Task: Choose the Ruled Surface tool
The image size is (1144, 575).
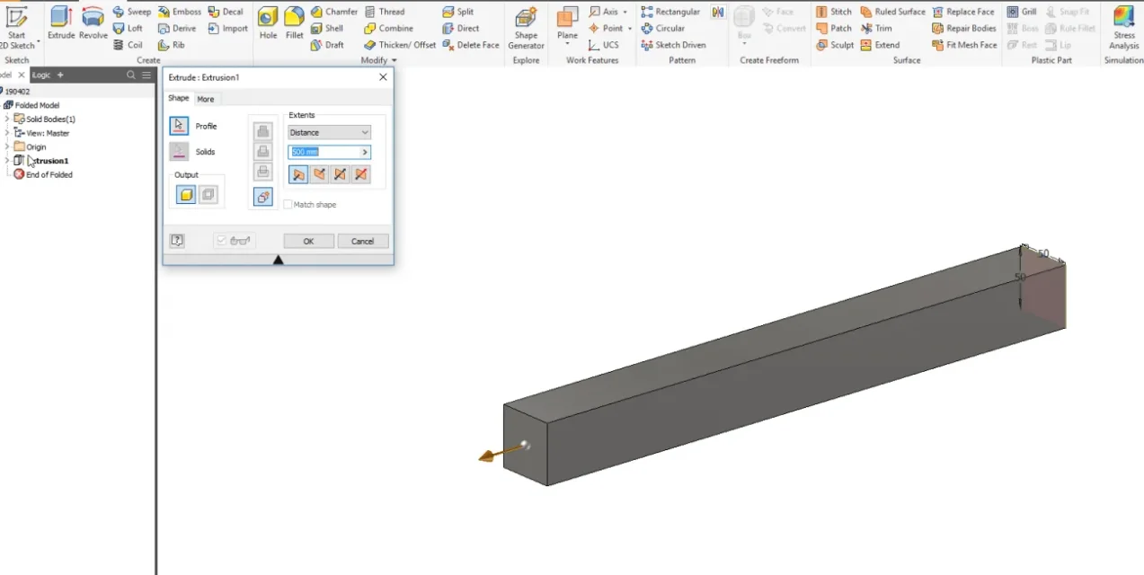Action: click(x=892, y=12)
